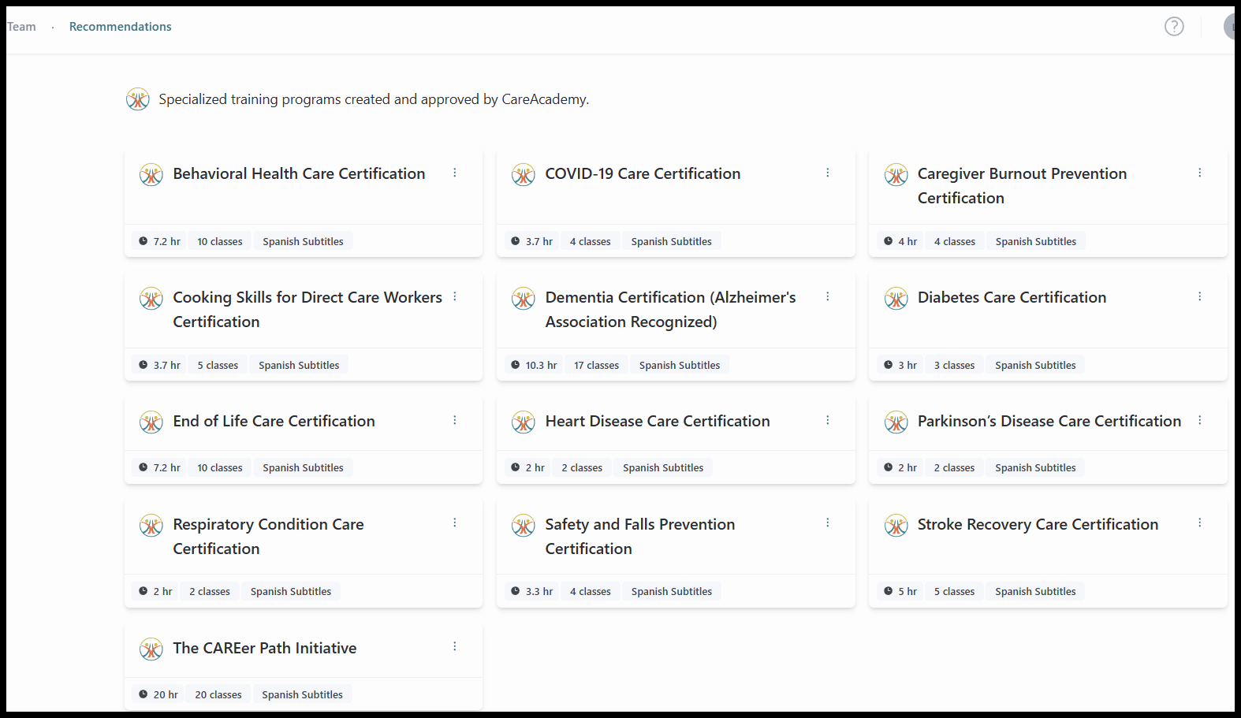Open Cooking Skills for Direct Care Workers title
This screenshot has height=718, width=1241.
tap(307, 309)
